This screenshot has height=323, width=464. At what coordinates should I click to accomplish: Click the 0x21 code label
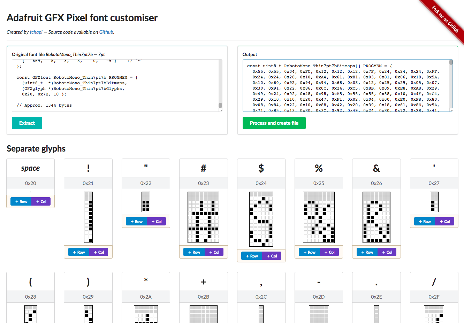[x=88, y=183]
